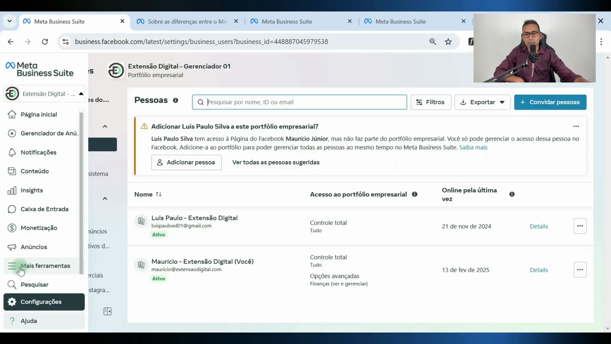This screenshot has width=611, height=344.
Task: Open the Saiba mais link
Action: [473, 147]
